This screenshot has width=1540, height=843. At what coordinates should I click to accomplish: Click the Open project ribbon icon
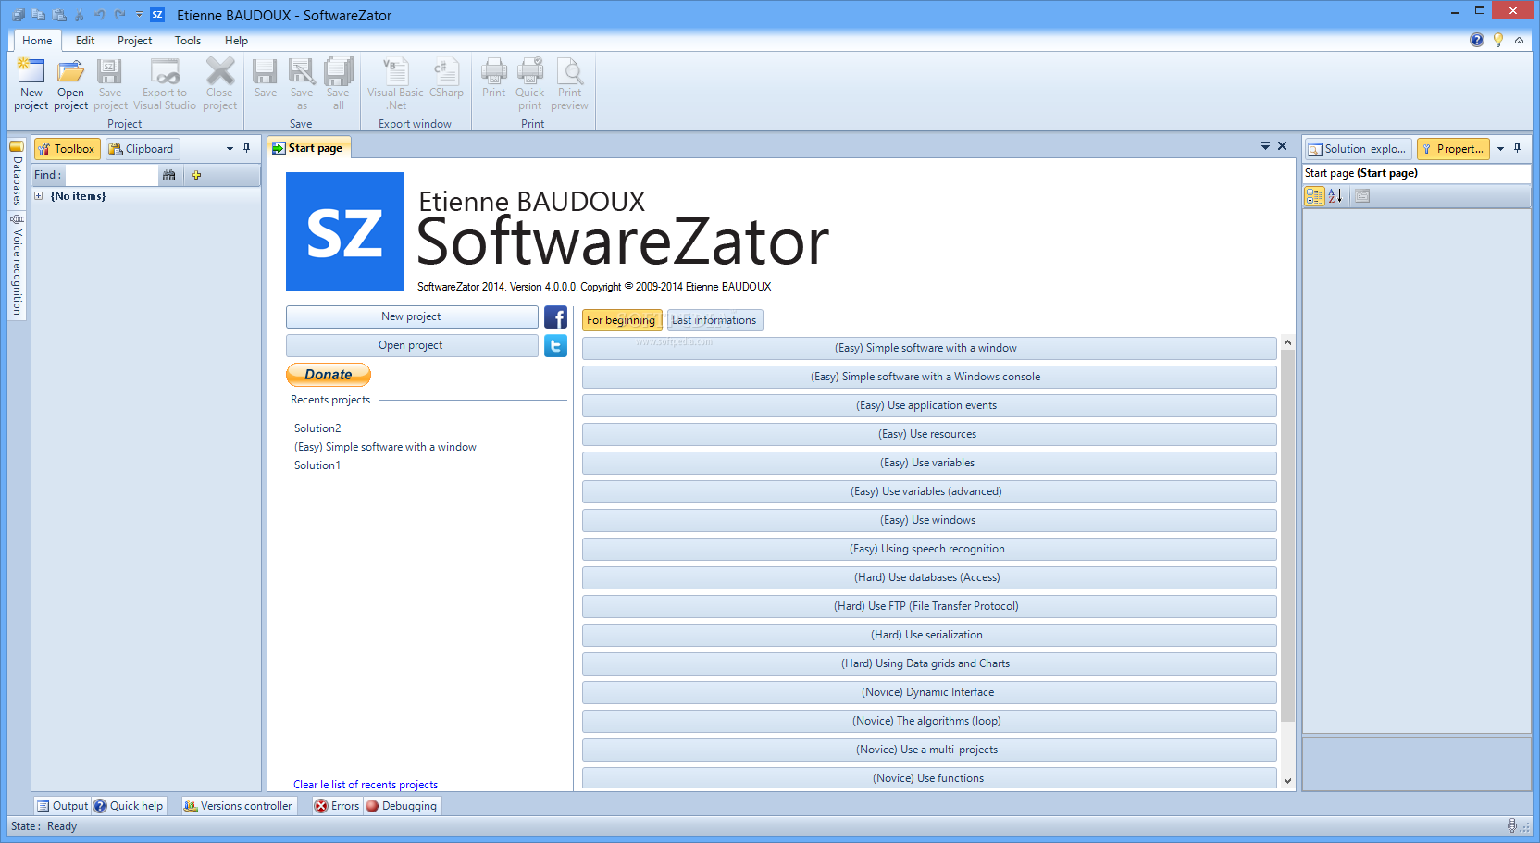pos(70,83)
